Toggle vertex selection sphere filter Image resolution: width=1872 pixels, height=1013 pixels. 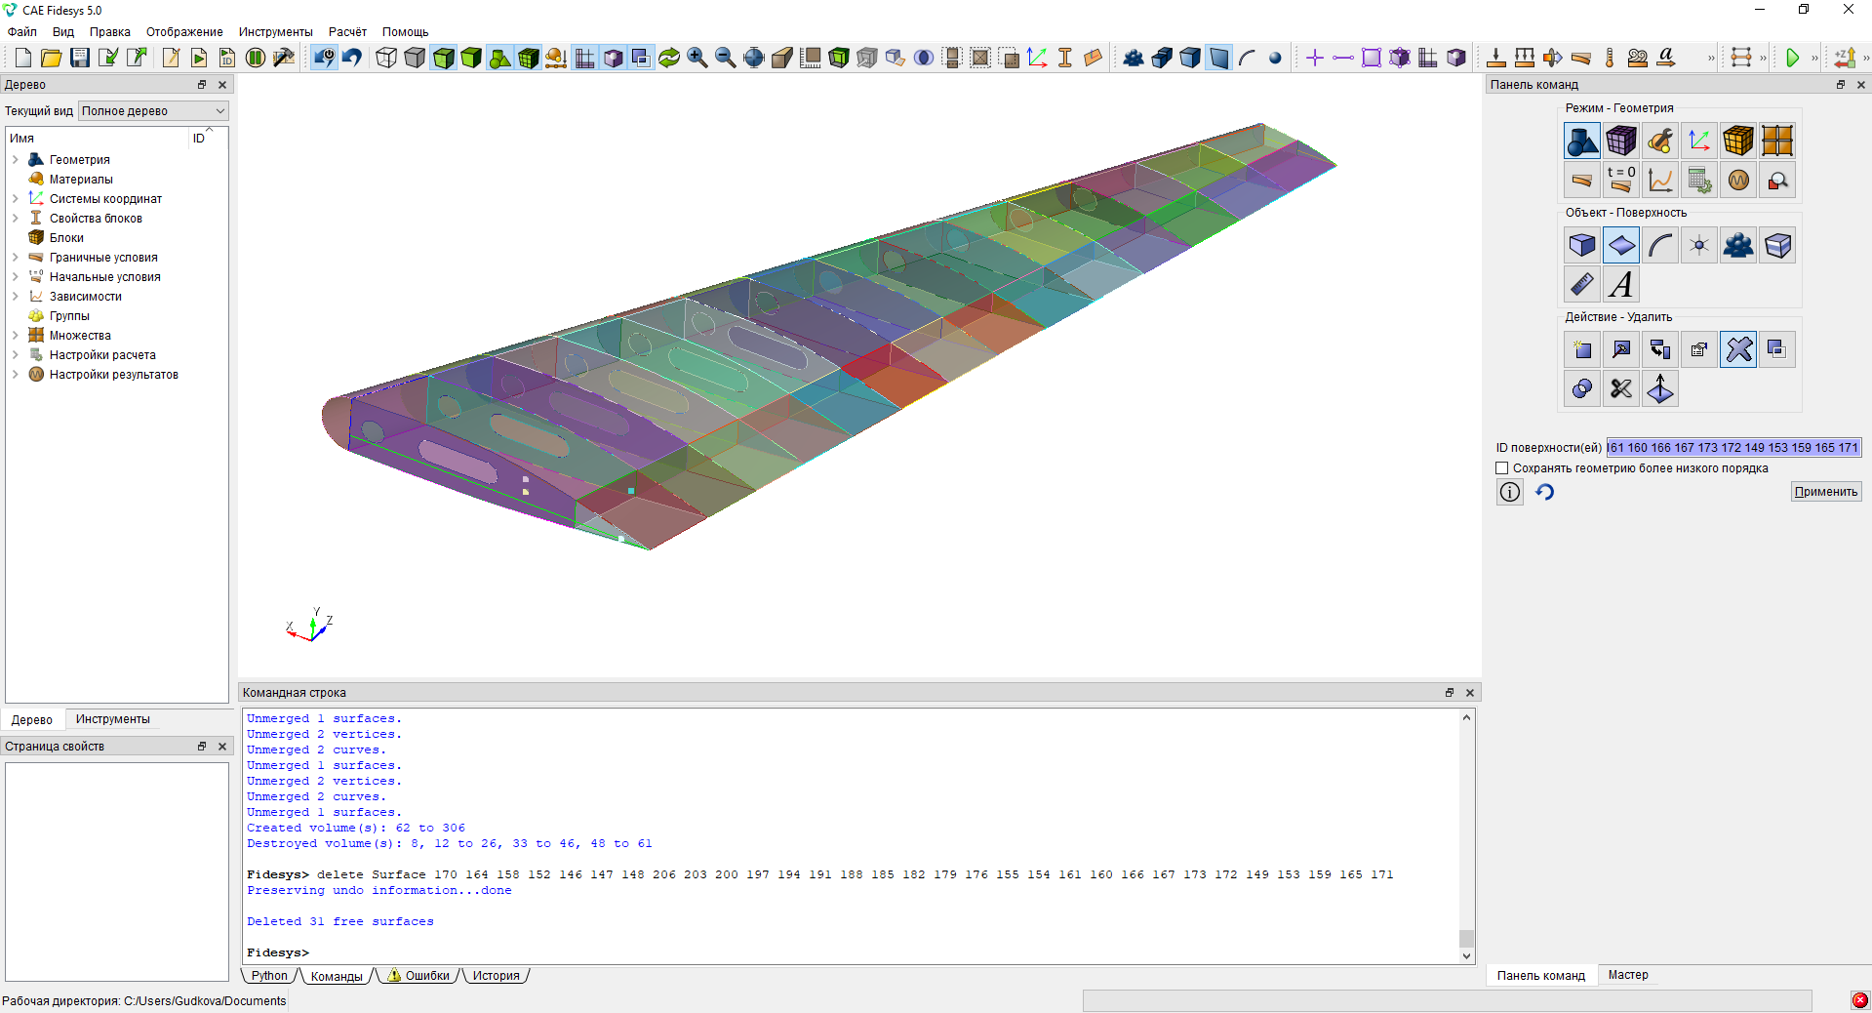tap(1275, 58)
